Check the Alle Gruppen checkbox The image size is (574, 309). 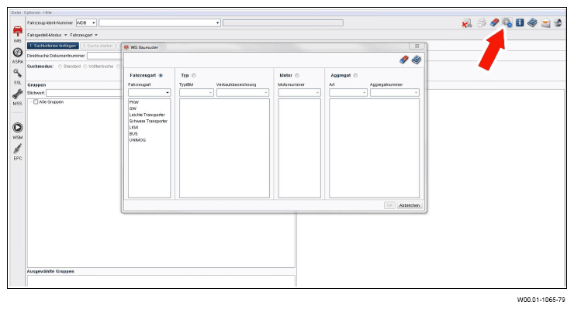point(36,102)
